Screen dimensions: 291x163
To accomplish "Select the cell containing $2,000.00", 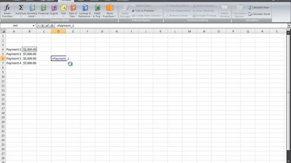I will (x=29, y=49).
